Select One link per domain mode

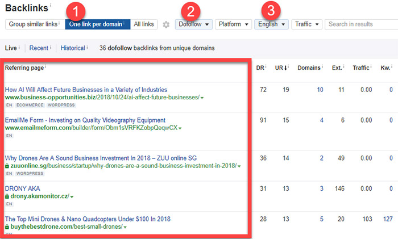[x=98, y=24]
